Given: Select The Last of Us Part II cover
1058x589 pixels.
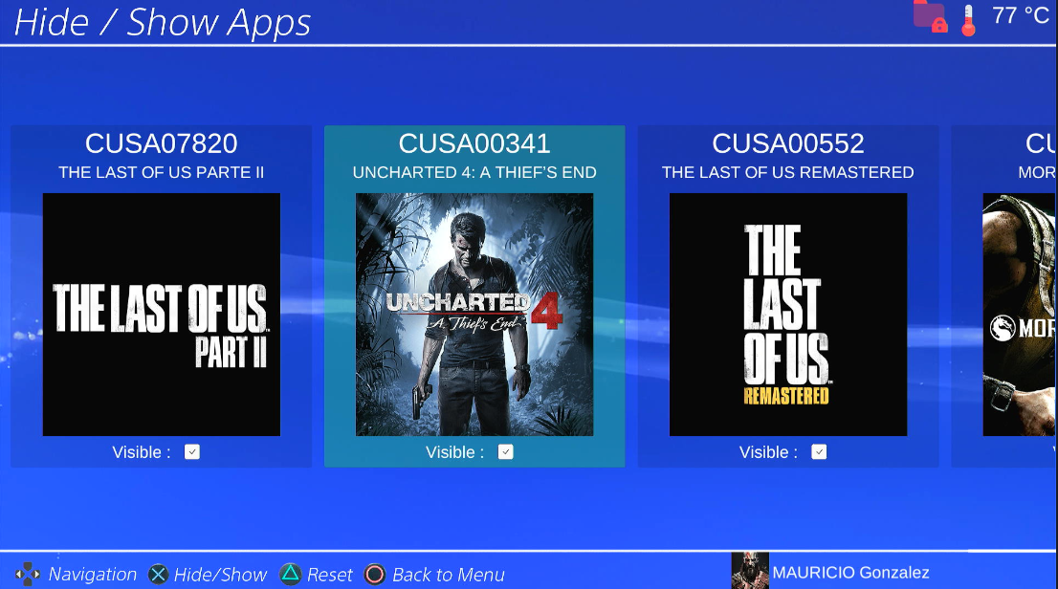Looking at the screenshot, I should (x=162, y=315).
